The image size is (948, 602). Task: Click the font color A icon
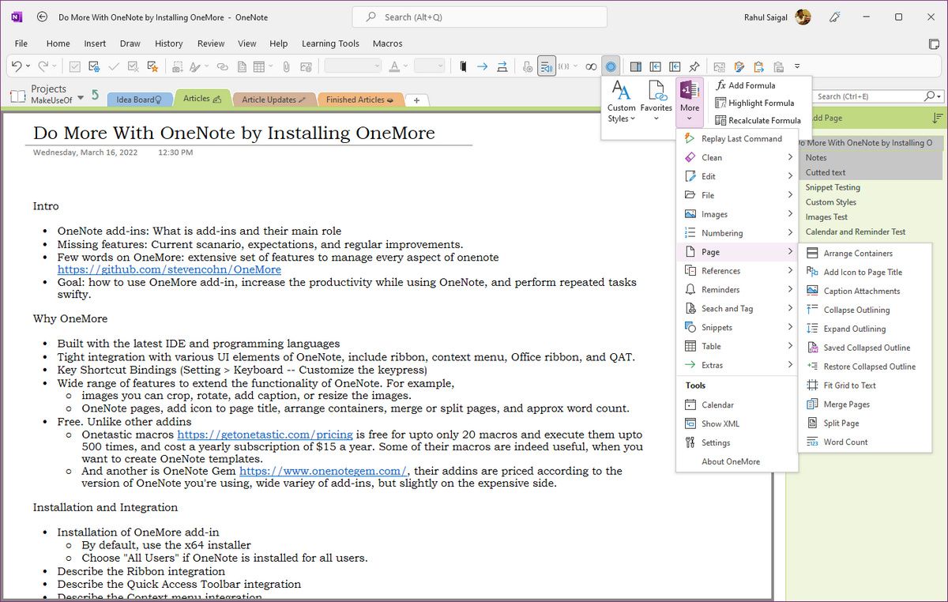click(x=393, y=66)
